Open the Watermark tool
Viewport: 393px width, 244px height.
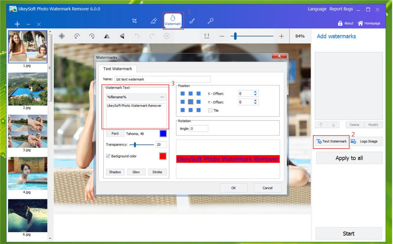click(x=173, y=20)
